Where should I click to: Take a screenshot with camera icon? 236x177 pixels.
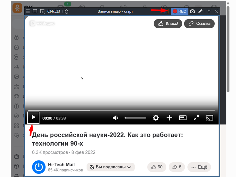click(x=192, y=11)
